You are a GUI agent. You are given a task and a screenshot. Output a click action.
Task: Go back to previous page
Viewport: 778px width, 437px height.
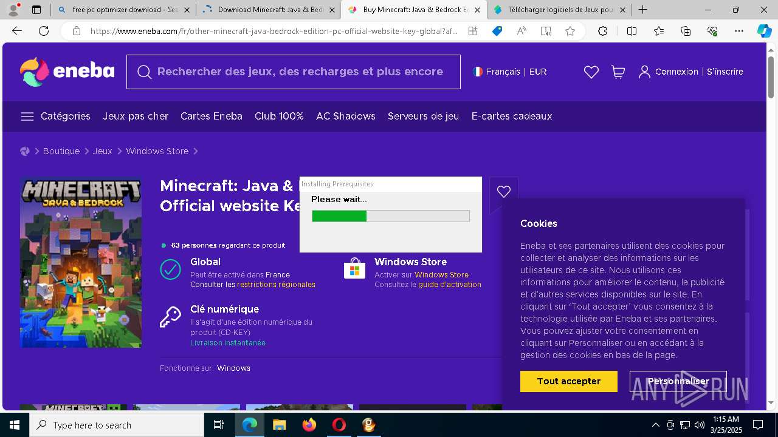[x=17, y=31]
